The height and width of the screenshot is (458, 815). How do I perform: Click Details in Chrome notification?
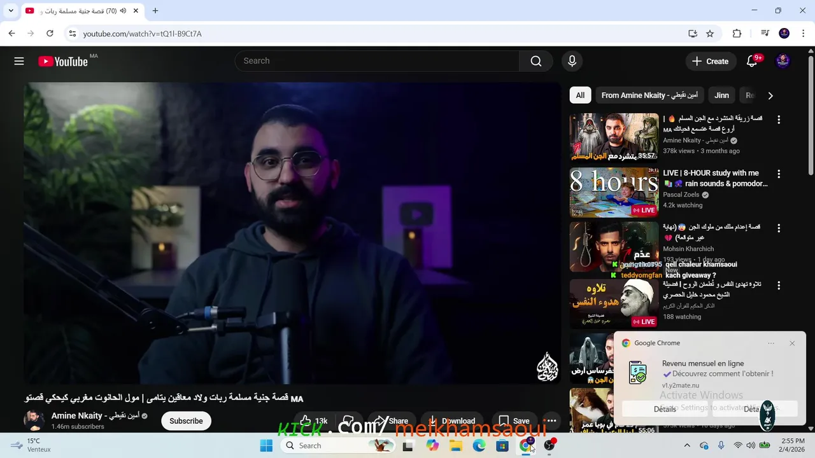tap(665, 409)
